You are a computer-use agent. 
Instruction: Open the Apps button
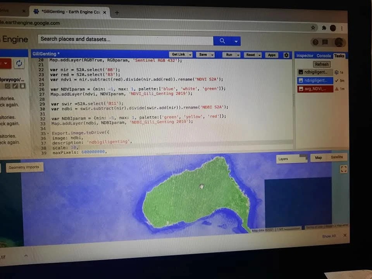[x=272, y=55]
